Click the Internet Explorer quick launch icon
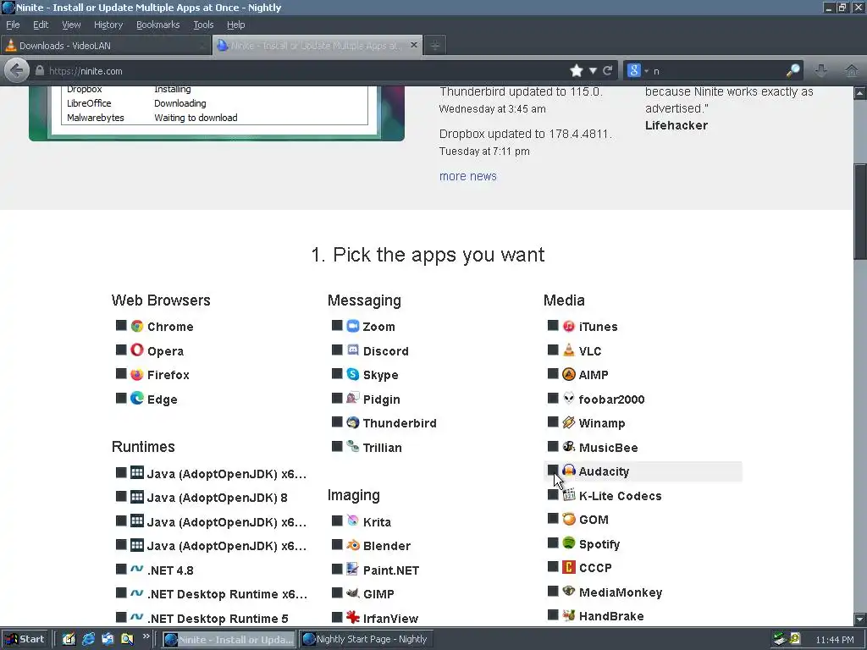 [x=88, y=639]
